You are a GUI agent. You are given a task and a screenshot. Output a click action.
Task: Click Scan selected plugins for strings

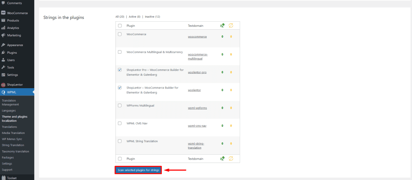(x=138, y=170)
